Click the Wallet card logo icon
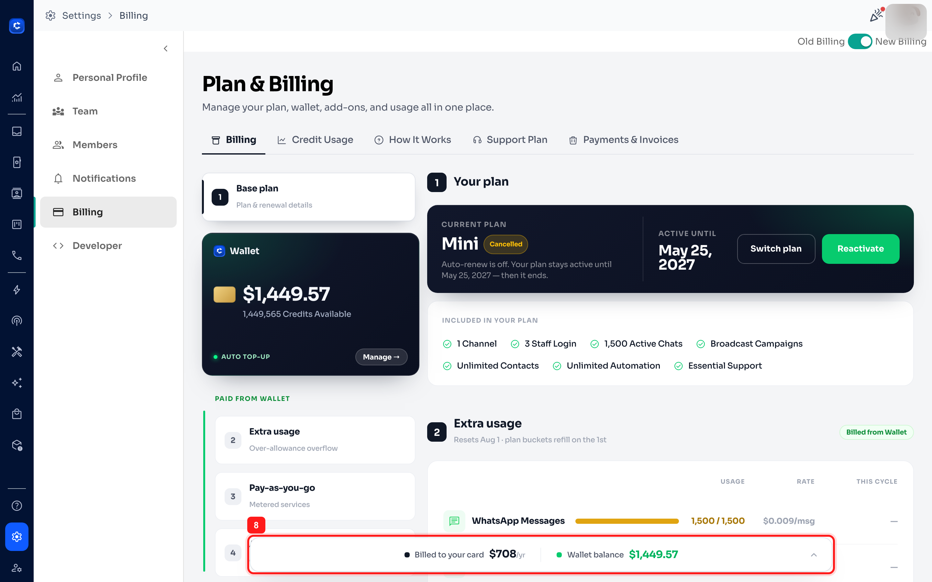932x582 pixels. 219,251
